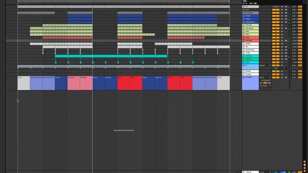The width and height of the screenshot is (308, 173).
Task: Select the Hat Swing track header
Action: click(250, 28)
